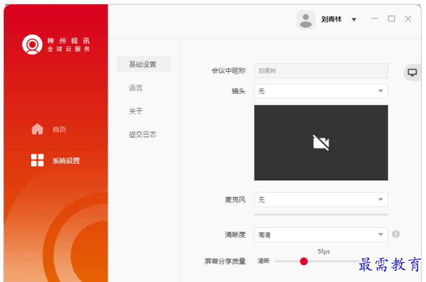Viewport: 426px width, 282px height.
Task: Maximize the window
Action: [391, 19]
